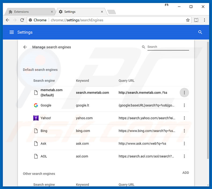Click the Default search engines section label

coord(40,70)
